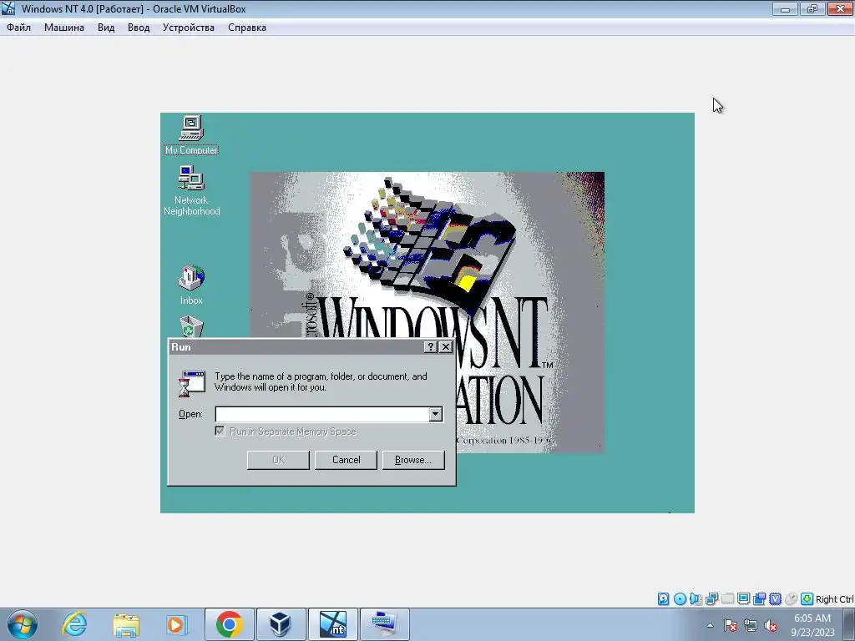This screenshot has width=855, height=641.
Task: Click the grayed shared folders indicator icon
Action: click(727, 599)
